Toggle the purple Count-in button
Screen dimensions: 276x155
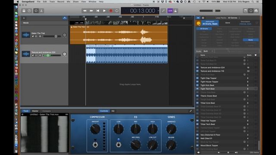(170, 11)
